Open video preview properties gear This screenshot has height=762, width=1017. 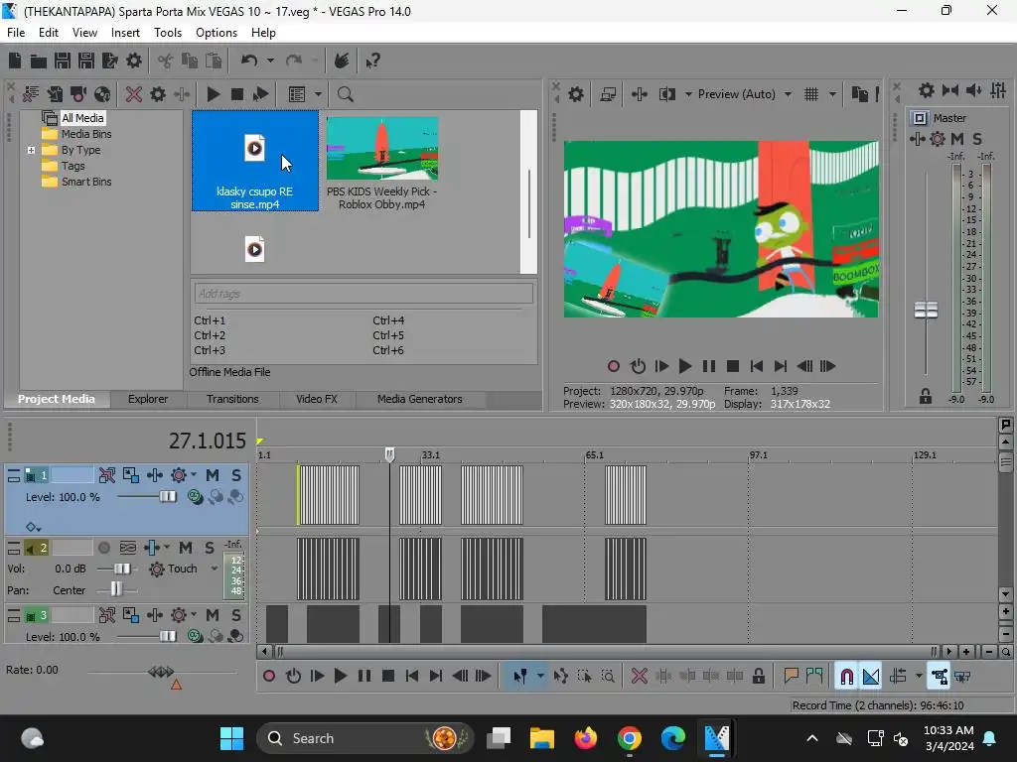pos(575,94)
